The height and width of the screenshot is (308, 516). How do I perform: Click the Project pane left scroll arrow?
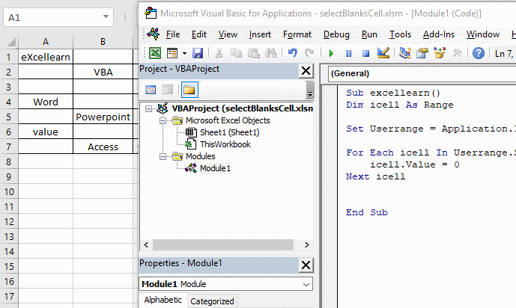pyautogui.click(x=147, y=244)
